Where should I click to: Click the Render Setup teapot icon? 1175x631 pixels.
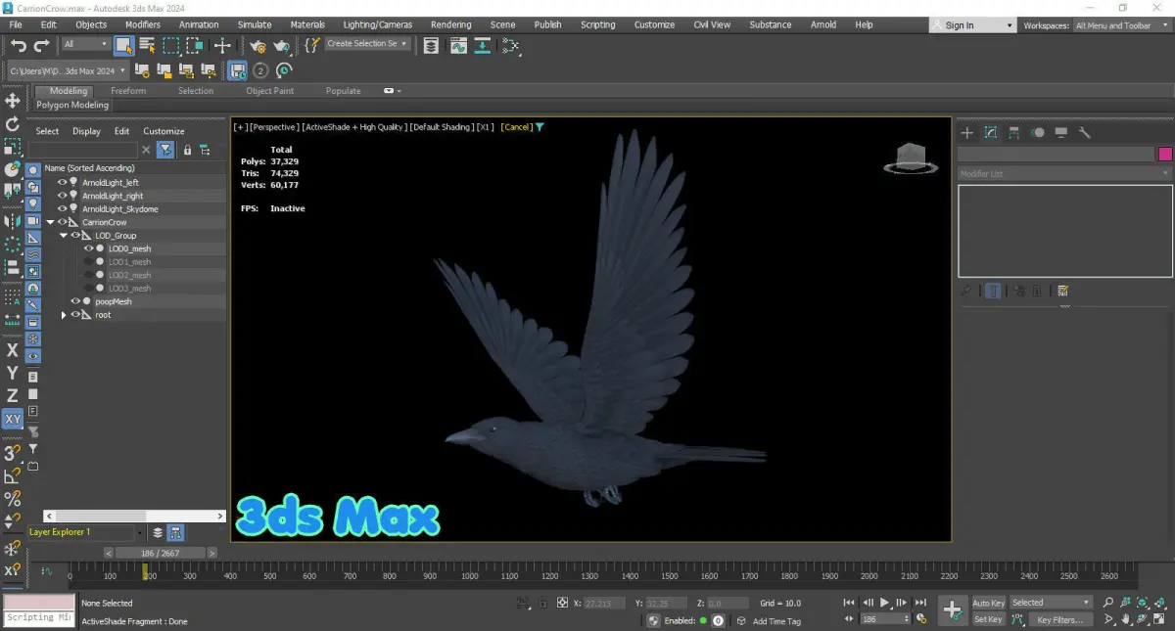258,44
